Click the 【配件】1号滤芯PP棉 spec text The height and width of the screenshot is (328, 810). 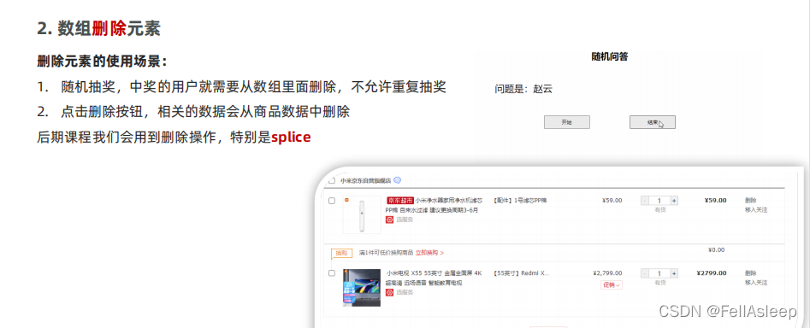click(x=520, y=201)
